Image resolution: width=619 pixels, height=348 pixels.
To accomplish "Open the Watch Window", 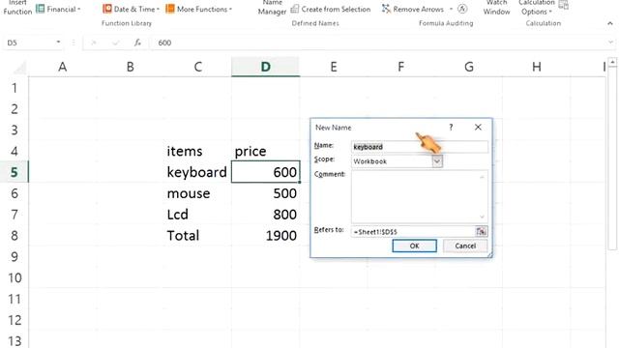I will (496, 8).
